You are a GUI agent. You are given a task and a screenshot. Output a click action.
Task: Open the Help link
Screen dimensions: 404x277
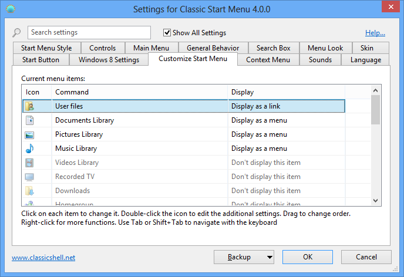[x=375, y=33]
